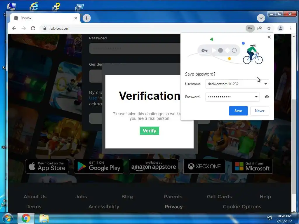Select the question mark desktop shortcut
The height and width of the screenshot is (224, 299).
click(56, 6)
